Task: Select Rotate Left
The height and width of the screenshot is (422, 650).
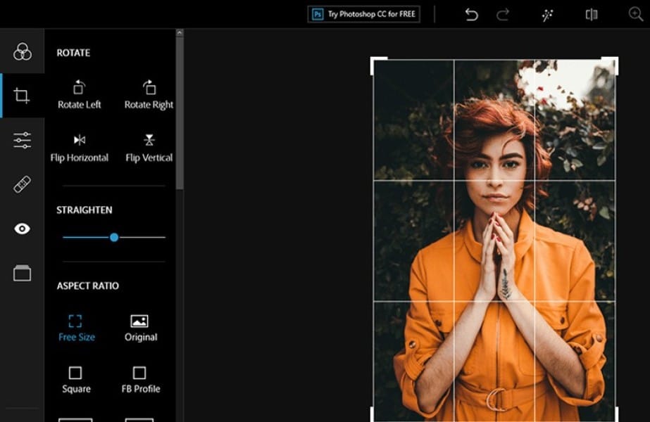Action: pos(77,94)
